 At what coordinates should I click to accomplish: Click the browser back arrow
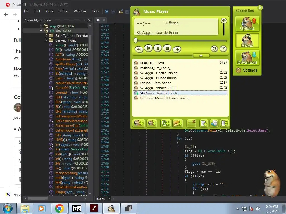click(x=6, y=14)
